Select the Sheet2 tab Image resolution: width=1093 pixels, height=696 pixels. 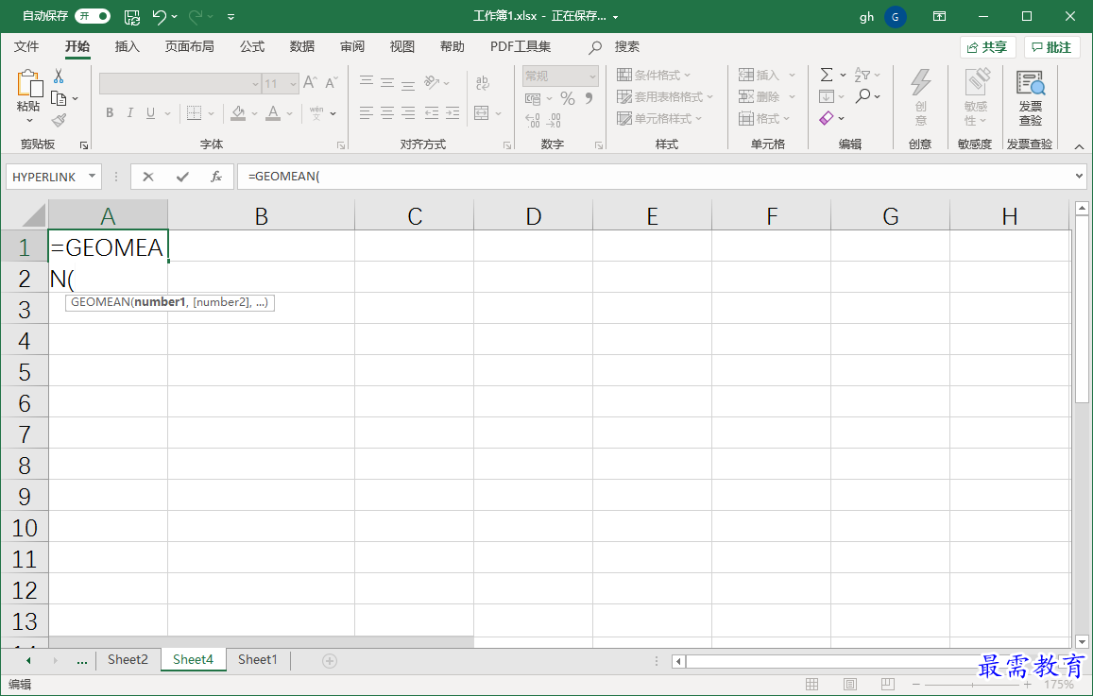[128, 660]
